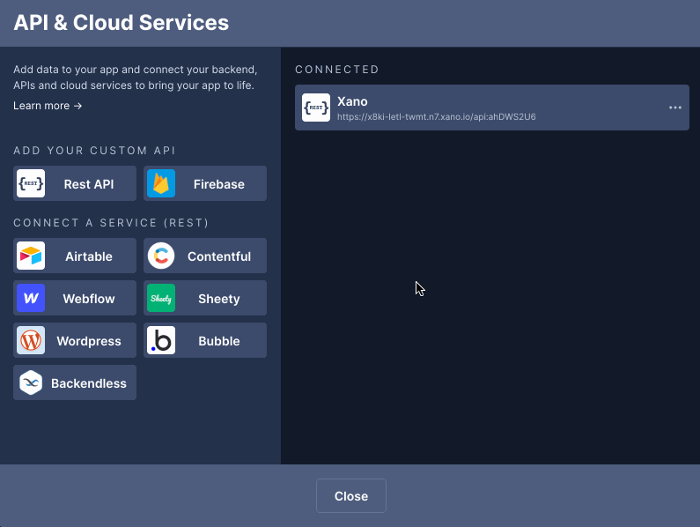Screen dimensions: 700x527
Task: Click the REST icon beside Xano
Action: [316, 108]
